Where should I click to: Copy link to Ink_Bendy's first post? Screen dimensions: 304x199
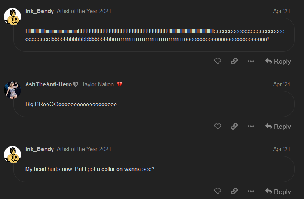[x=234, y=61]
